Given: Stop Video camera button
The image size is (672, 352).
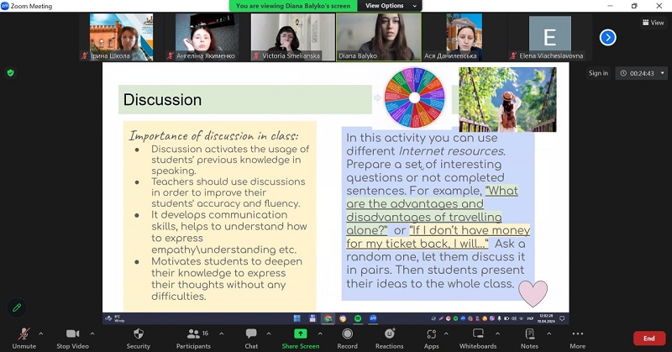Looking at the screenshot, I should point(72,339).
